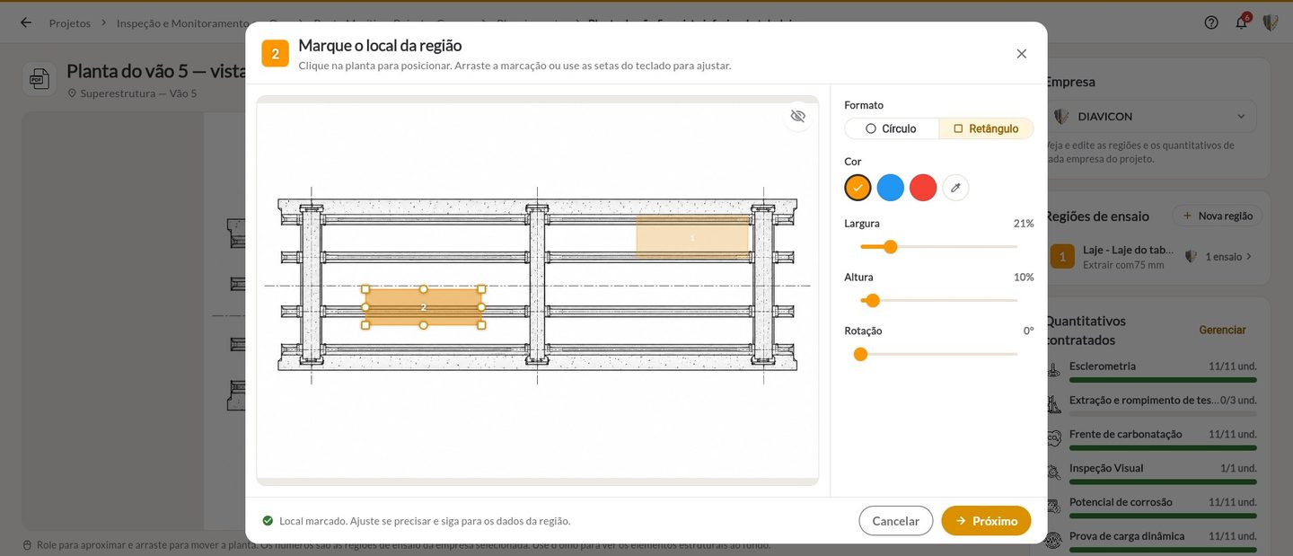Click the Inspeção Visual icon
1293x556 pixels.
pyautogui.click(x=1054, y=472)
